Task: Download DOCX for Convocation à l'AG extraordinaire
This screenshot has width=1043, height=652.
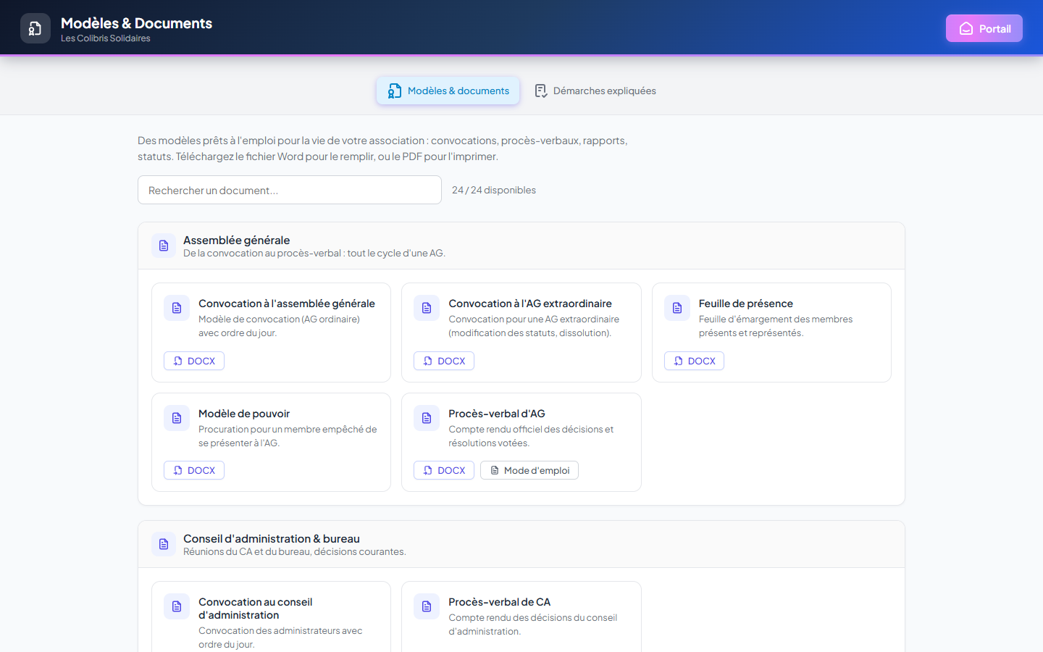Action: pos(444,361)
